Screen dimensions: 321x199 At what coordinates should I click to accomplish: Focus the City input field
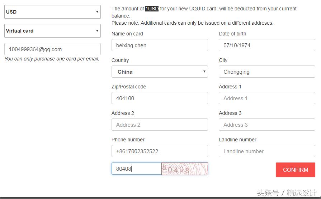(x=267, y=72)
